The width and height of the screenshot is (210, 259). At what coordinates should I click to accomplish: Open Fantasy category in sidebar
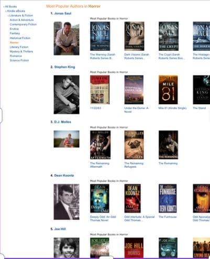coord(15,33)
